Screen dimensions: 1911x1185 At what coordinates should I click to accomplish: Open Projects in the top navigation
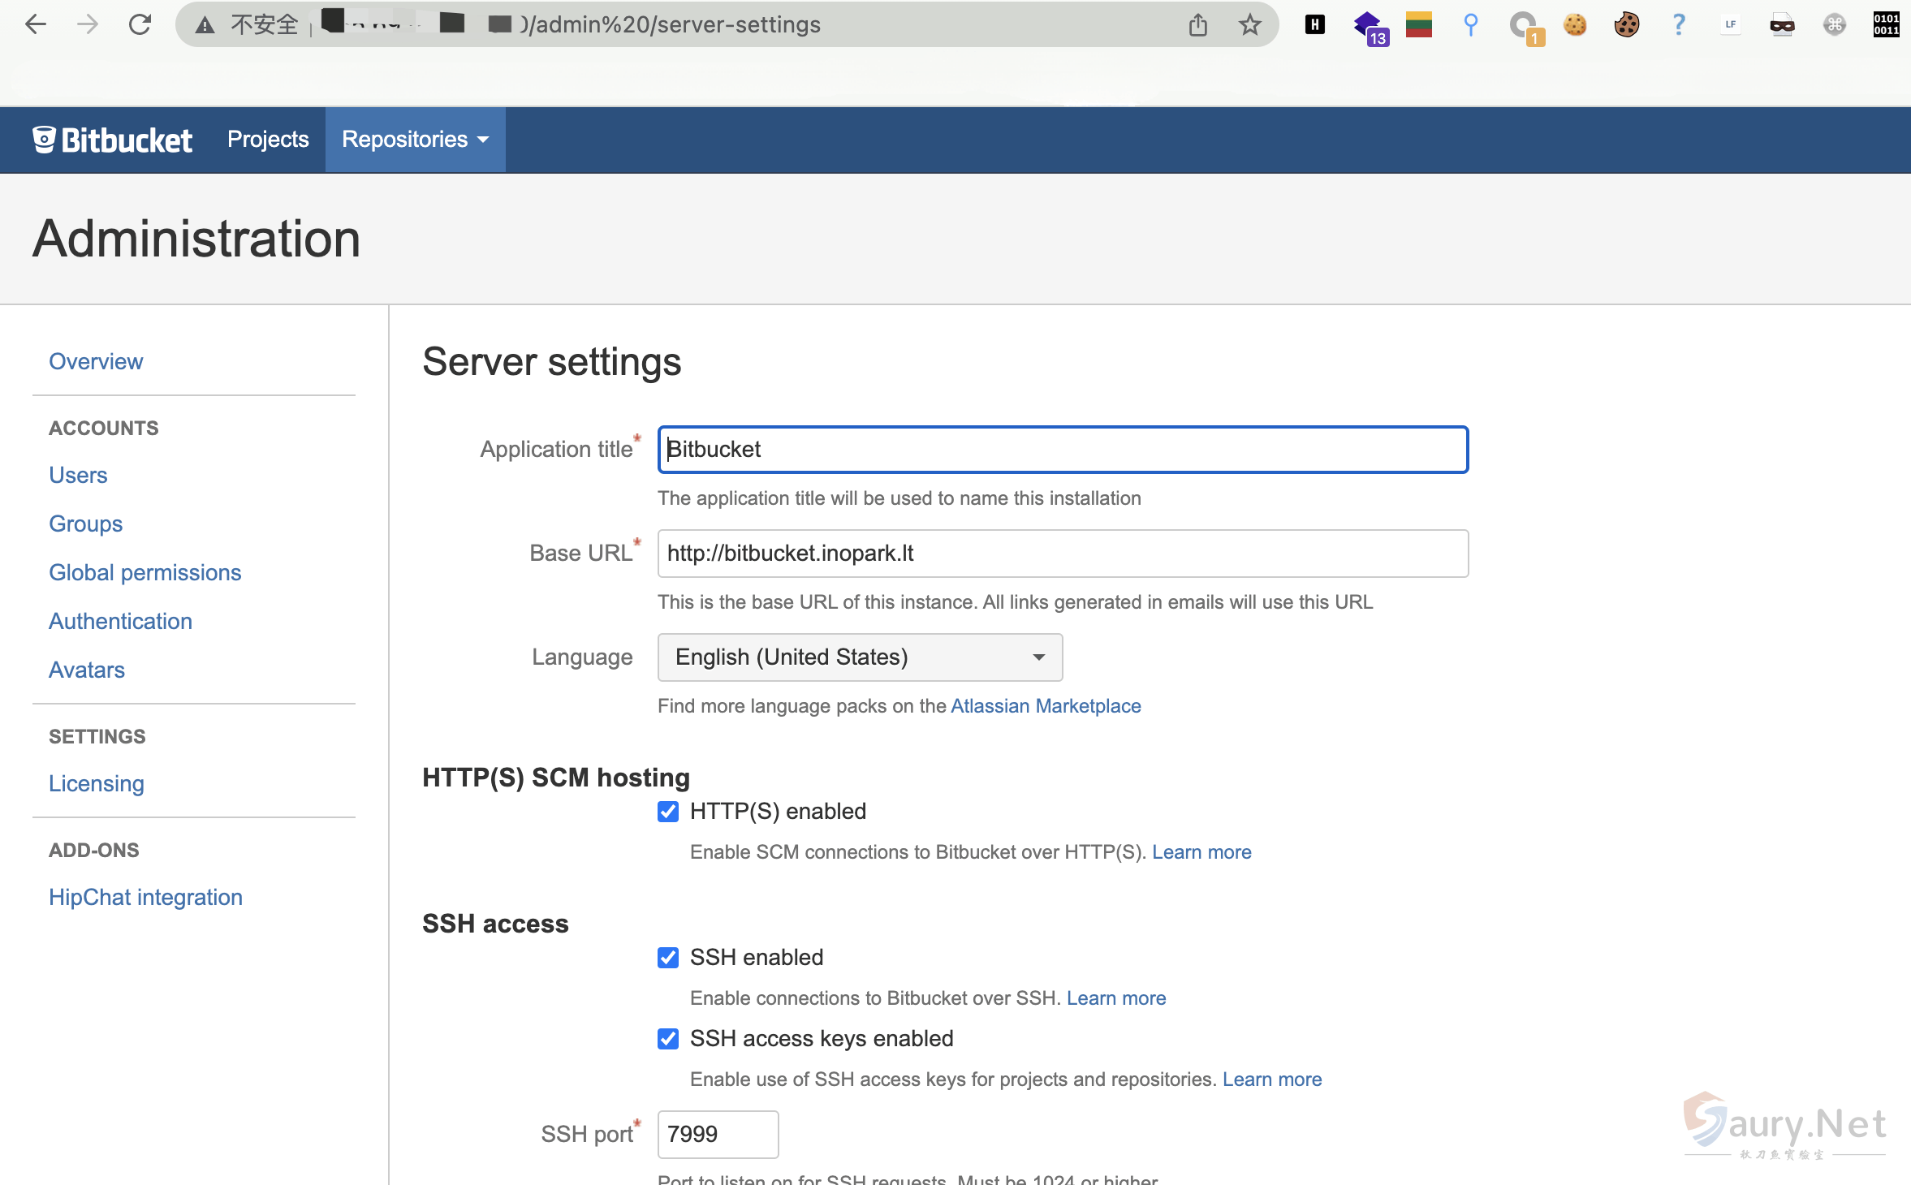(268, 140)
